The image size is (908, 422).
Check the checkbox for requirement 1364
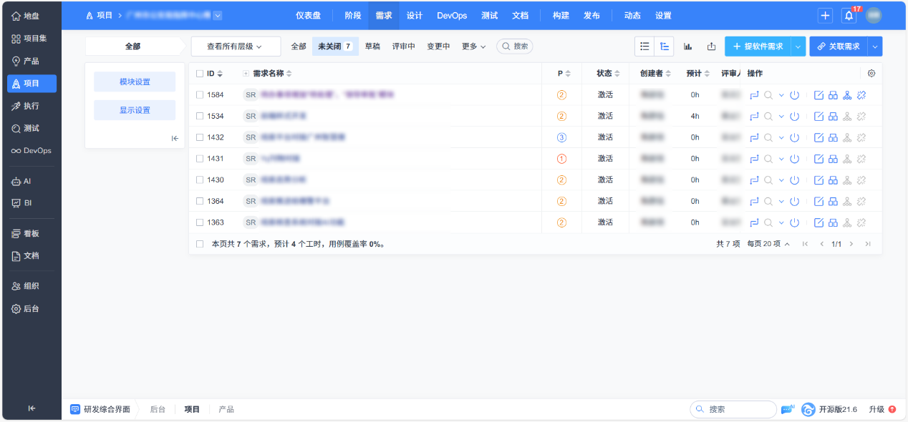199,201
